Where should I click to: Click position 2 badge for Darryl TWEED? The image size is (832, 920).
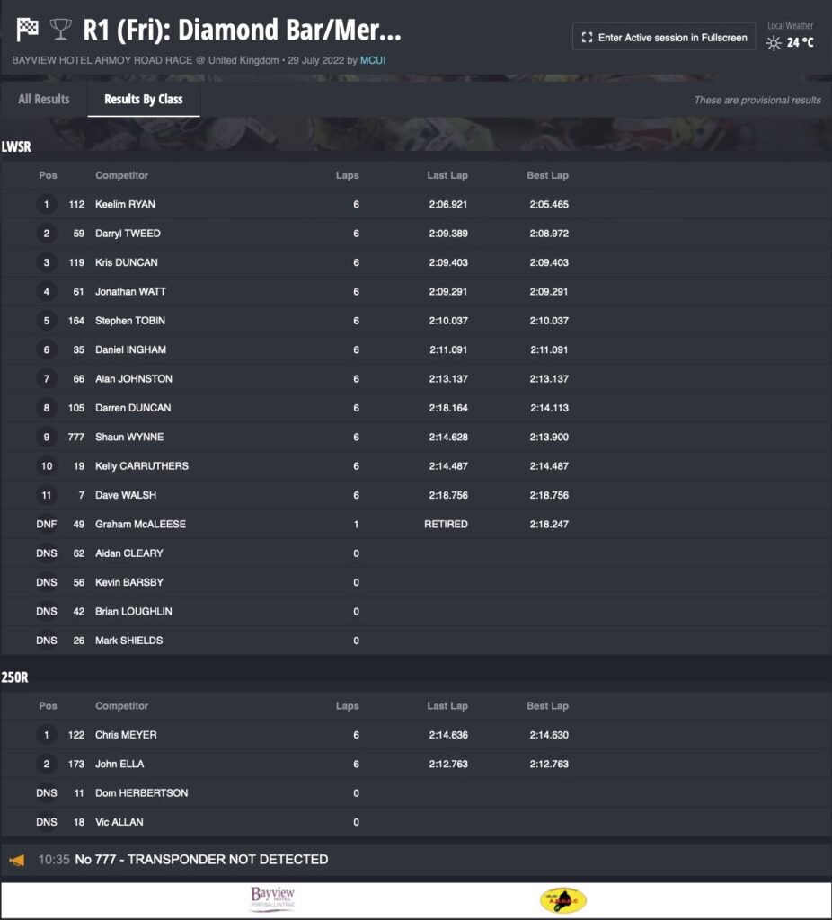point(47,234)
